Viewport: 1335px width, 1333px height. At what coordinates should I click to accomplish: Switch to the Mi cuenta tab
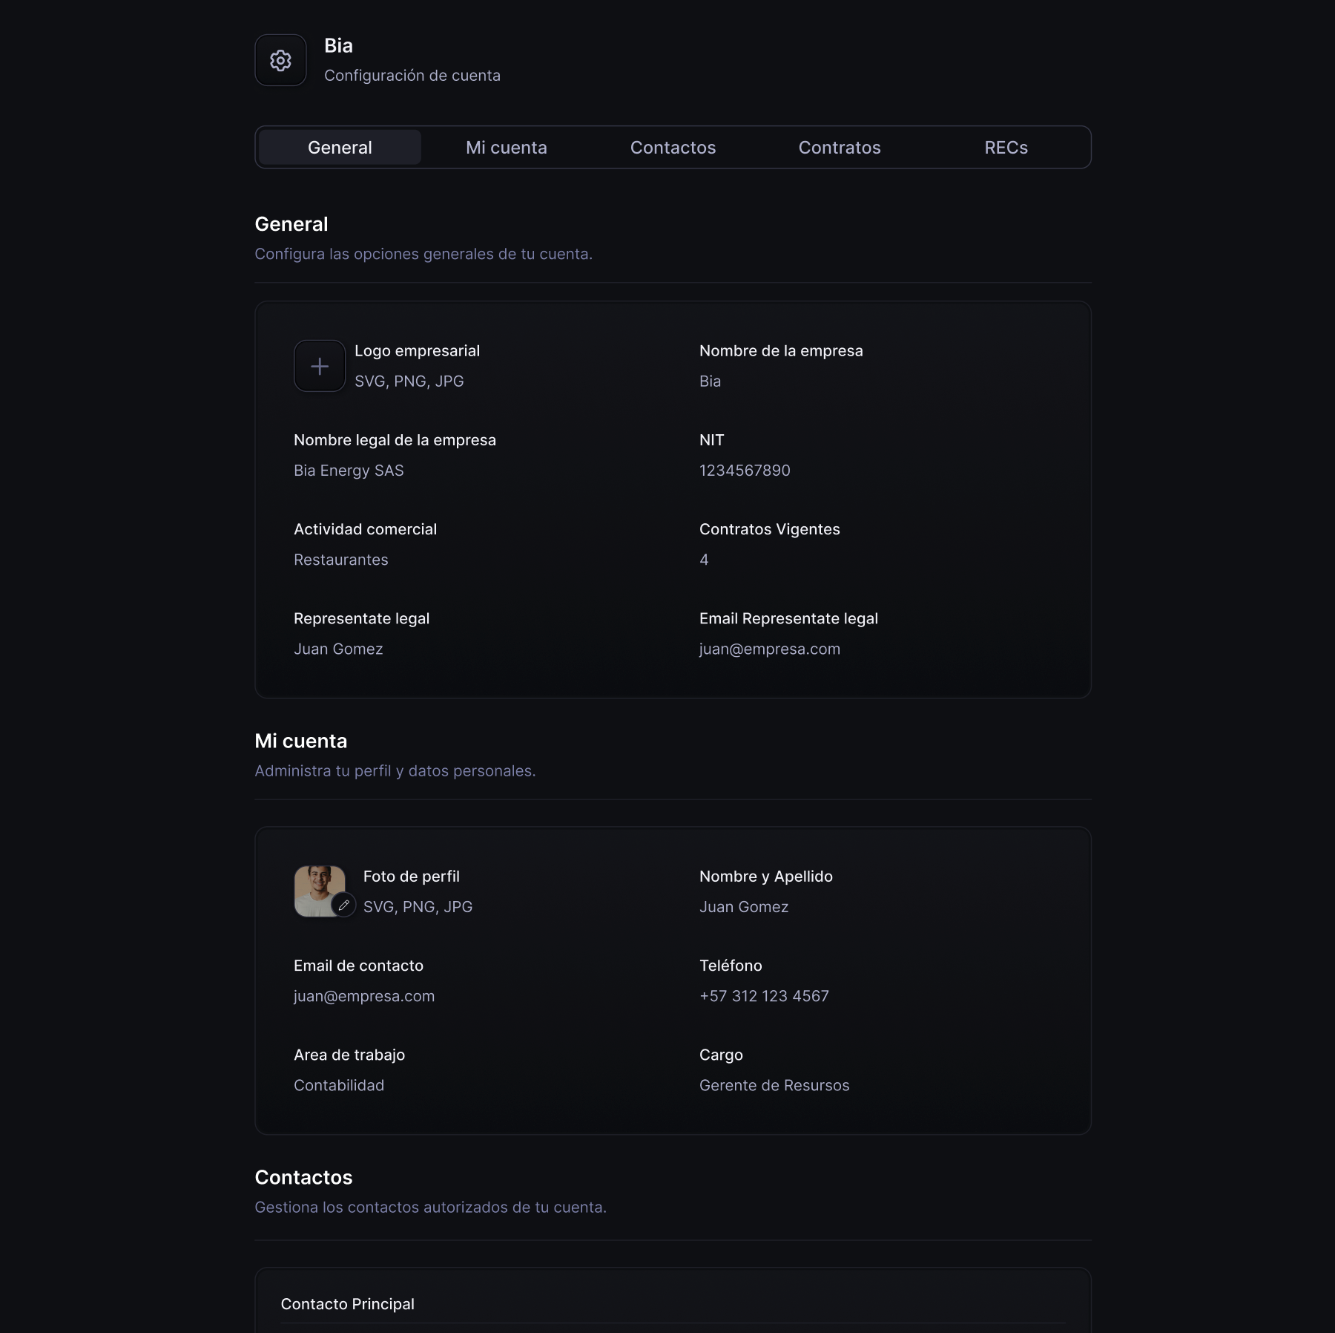point(506,147)
